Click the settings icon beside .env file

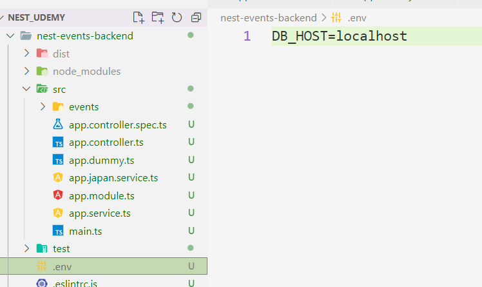(x=42, y=266)
